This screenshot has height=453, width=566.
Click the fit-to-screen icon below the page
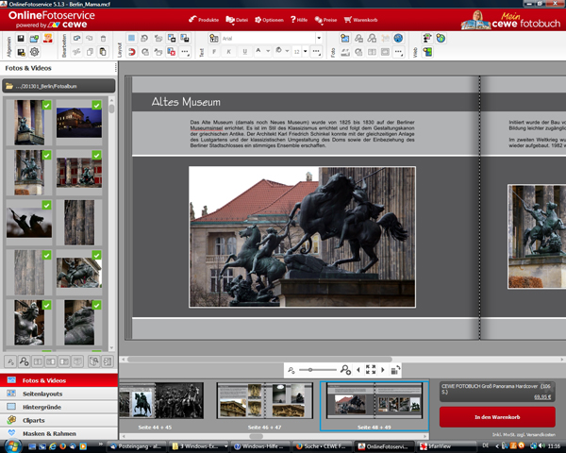click(x=372, y=370)
